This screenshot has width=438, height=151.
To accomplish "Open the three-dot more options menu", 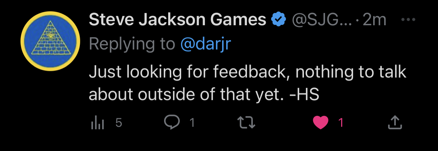I will (408, 20).
